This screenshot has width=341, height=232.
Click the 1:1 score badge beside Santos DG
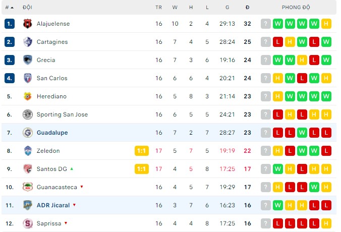coord(142,169)
